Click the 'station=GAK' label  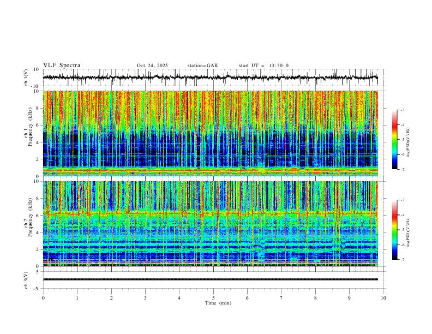tap(202, 65)
